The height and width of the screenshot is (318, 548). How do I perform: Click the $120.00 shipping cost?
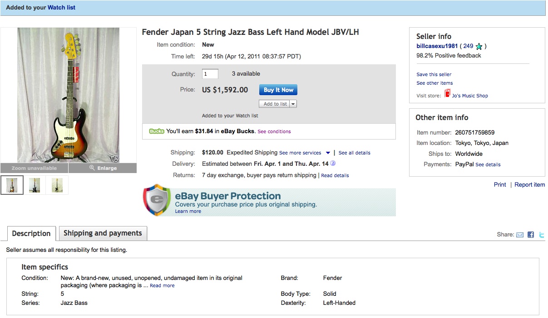tap(212, 153)
